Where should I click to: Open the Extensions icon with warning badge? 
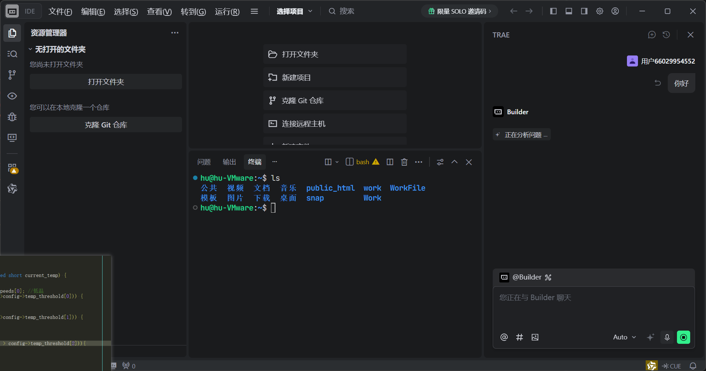tap(12, 168)
